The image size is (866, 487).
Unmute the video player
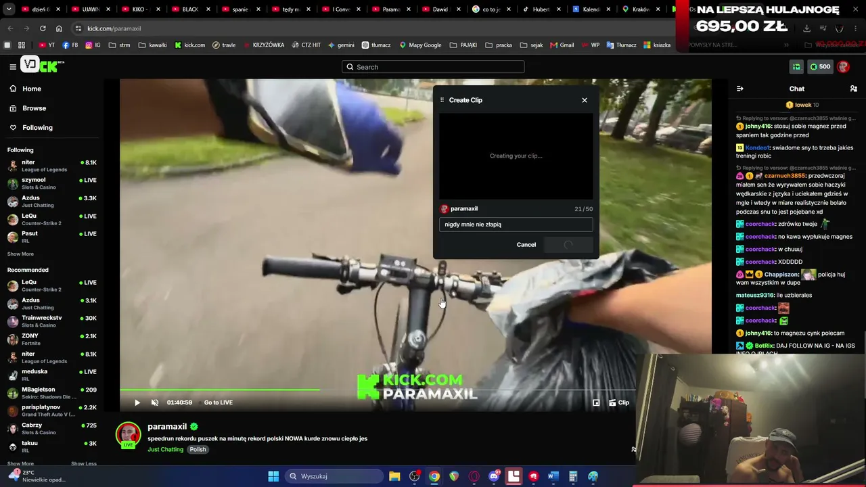pos(155,402)
